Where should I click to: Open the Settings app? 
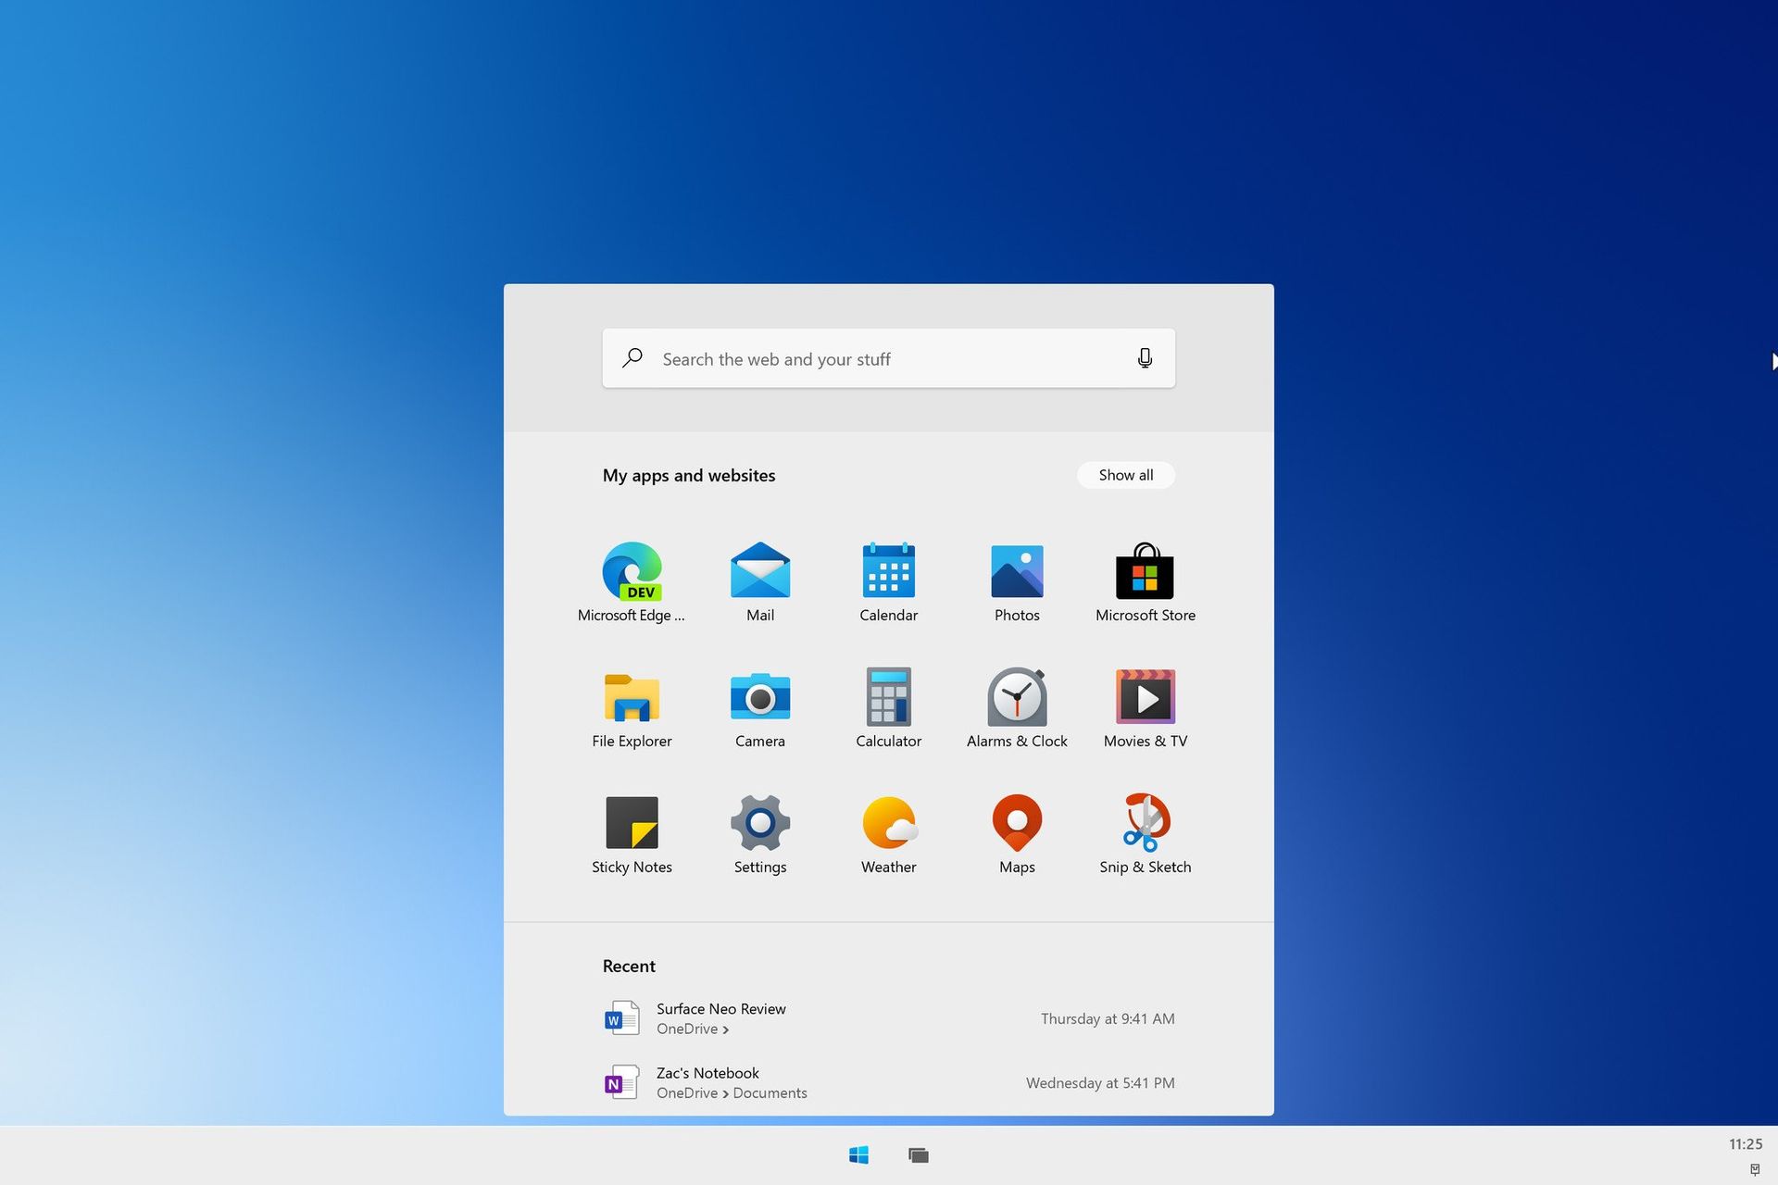[759, 823]
